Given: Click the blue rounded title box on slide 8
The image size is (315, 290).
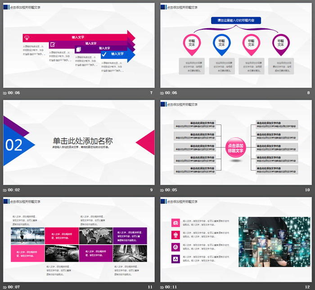Looking at the screenshot, I should 236,20.
